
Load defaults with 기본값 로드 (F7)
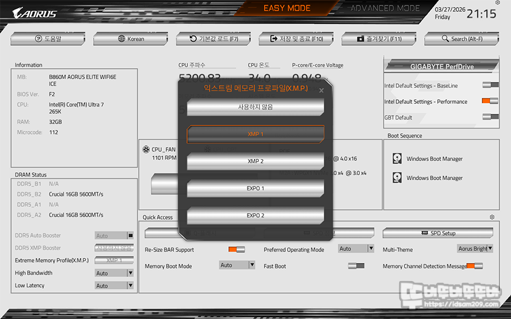click(x=213, y=39)
